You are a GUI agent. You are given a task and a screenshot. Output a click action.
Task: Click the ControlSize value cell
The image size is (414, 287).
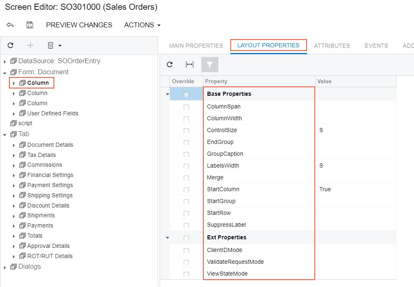coord(355,130)
